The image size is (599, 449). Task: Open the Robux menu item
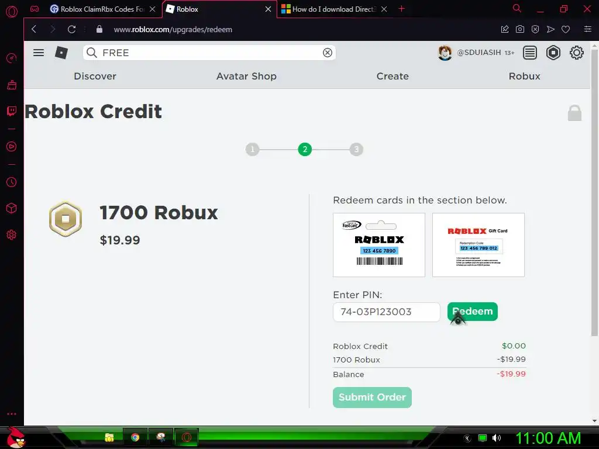(525, 76)
